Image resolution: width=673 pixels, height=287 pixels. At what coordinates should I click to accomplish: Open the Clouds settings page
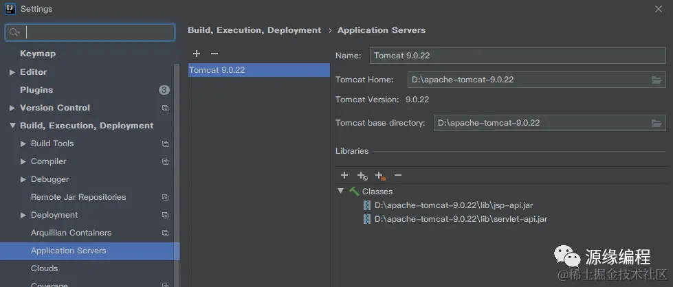45,268
